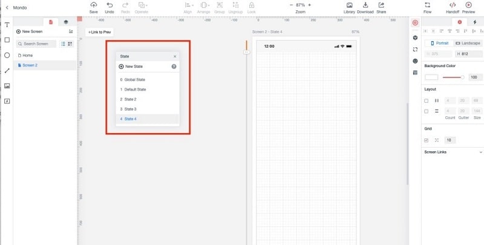Viewport: 484px width, 245px height.
Task: Click the dashed frame icon in right rail
Action: coord(415,50)
